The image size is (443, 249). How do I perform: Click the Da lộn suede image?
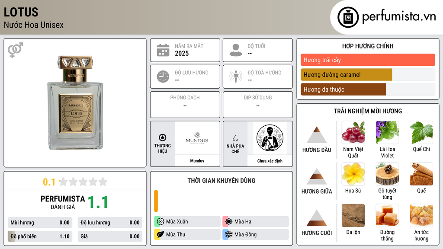point(353,215)
